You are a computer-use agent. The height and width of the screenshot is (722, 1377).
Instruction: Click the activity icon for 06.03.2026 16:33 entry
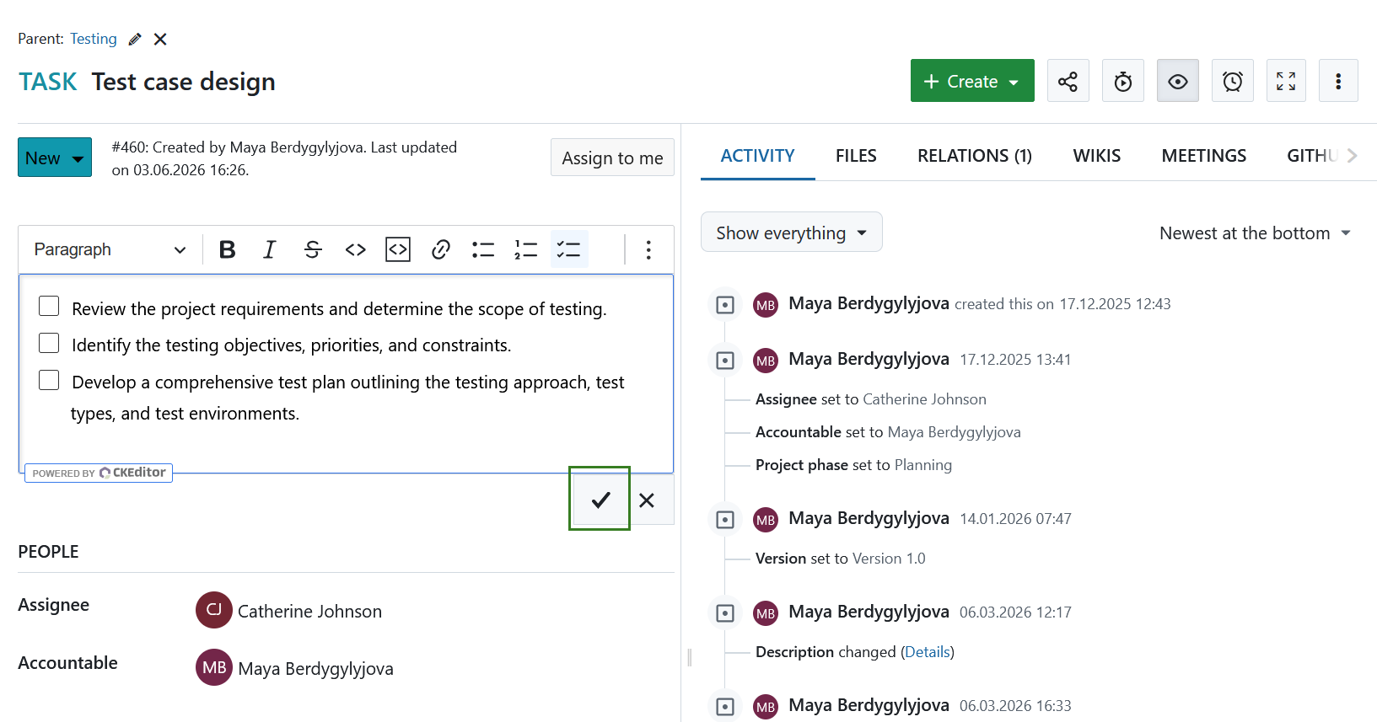tap(725, 707)
